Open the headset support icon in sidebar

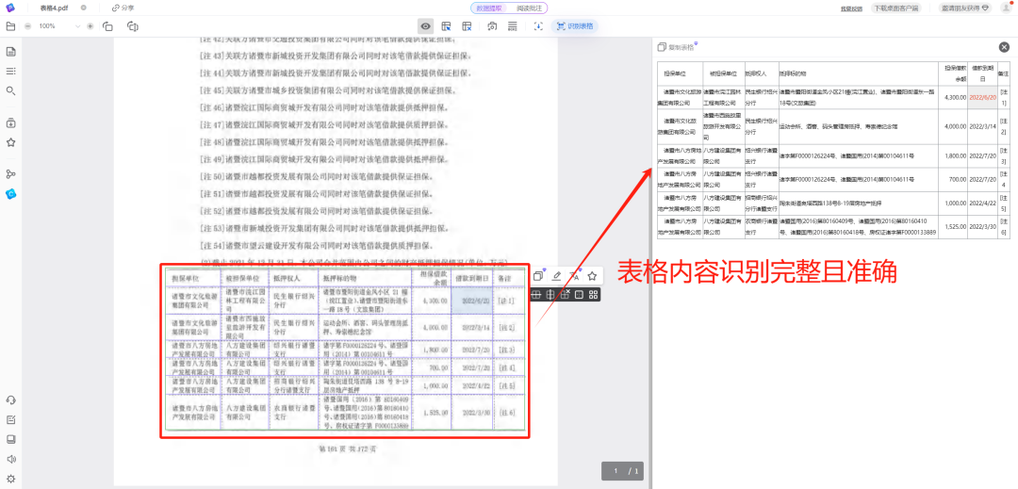click(10, 400)
